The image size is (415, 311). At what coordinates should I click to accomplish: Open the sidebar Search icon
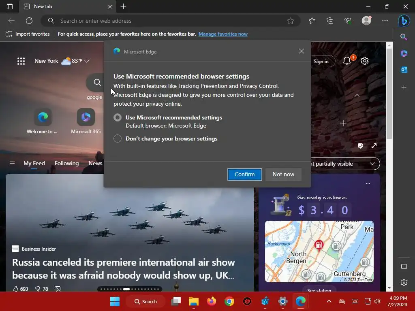click(x=404, y=37)
